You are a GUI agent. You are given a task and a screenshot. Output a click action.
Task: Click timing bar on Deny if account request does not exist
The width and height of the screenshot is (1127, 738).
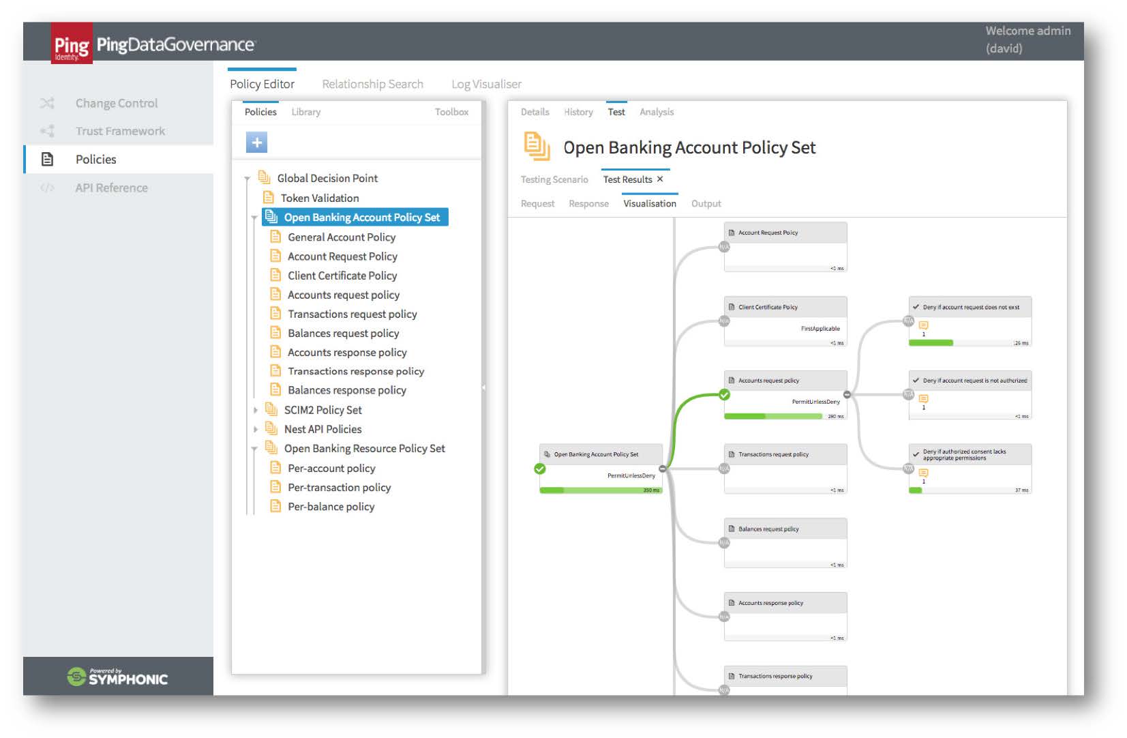coord(931,342)
